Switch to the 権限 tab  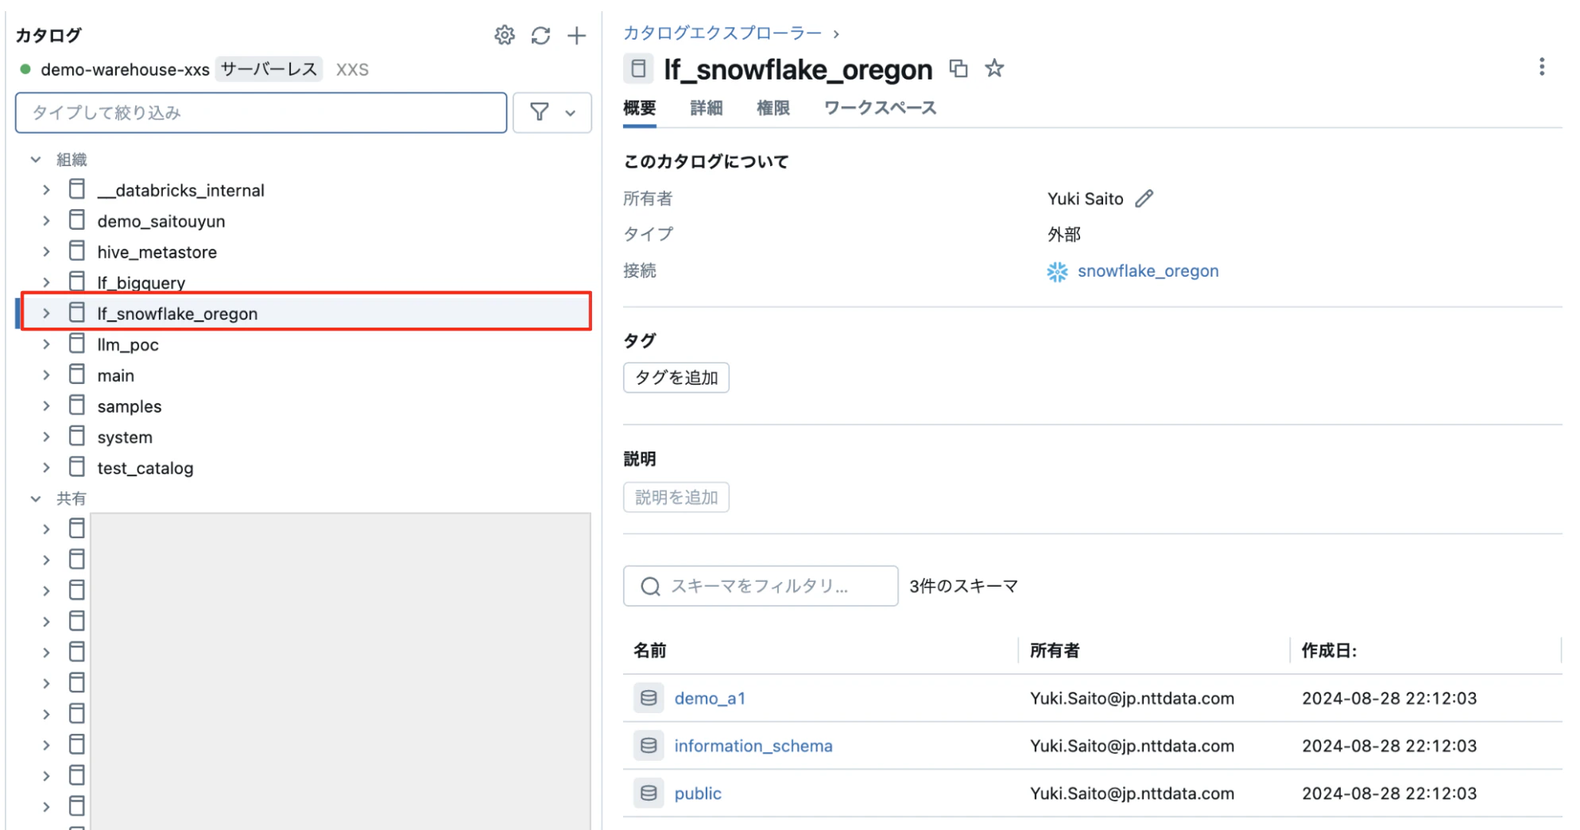(x=773, y=108)
